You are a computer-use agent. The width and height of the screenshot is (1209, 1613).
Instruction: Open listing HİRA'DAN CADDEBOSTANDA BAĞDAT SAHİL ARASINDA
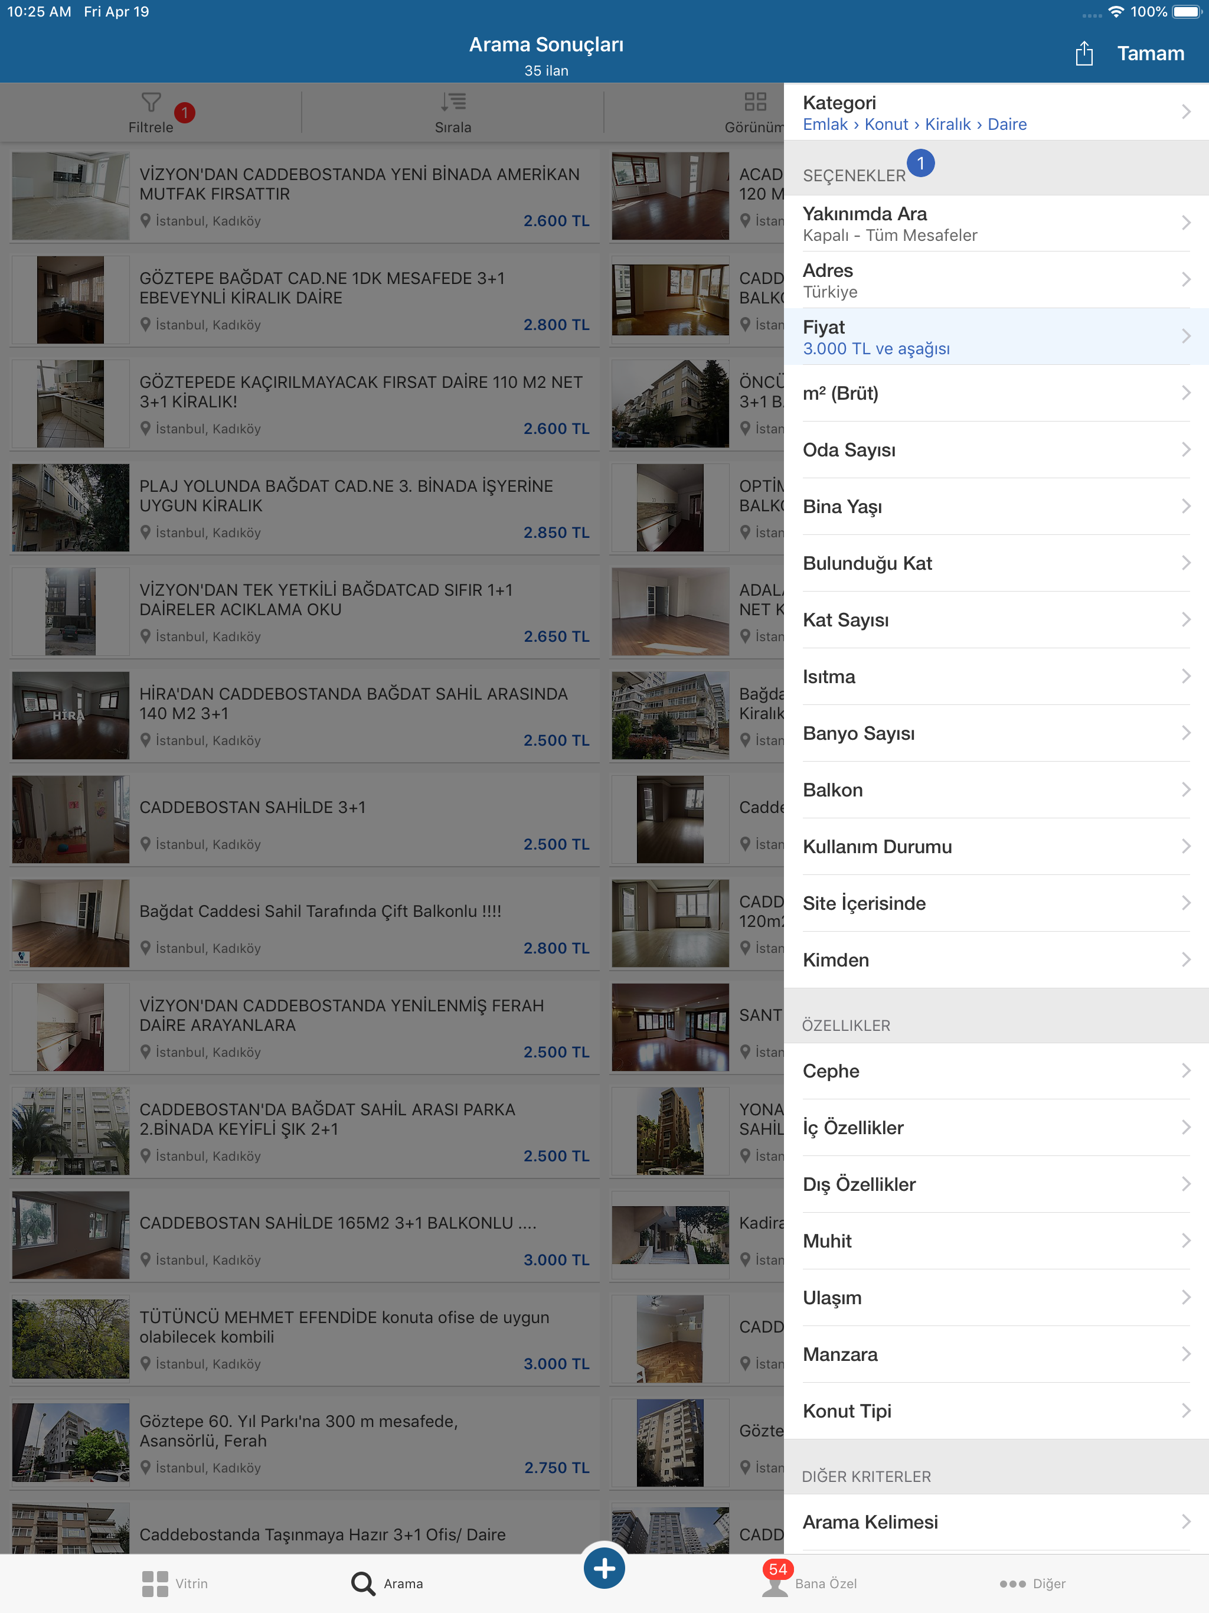pyautogui.click(x=305, y=716)
